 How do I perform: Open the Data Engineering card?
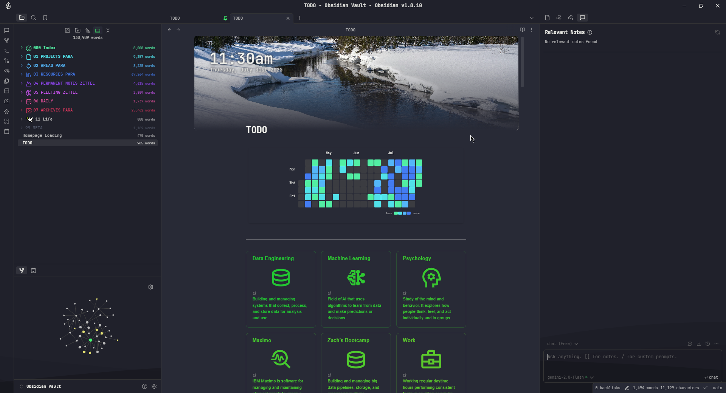pos(281,289)
